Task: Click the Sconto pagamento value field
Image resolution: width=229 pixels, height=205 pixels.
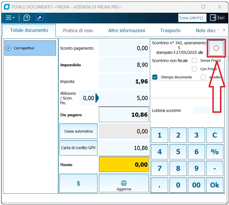Action: click(124, 48)
